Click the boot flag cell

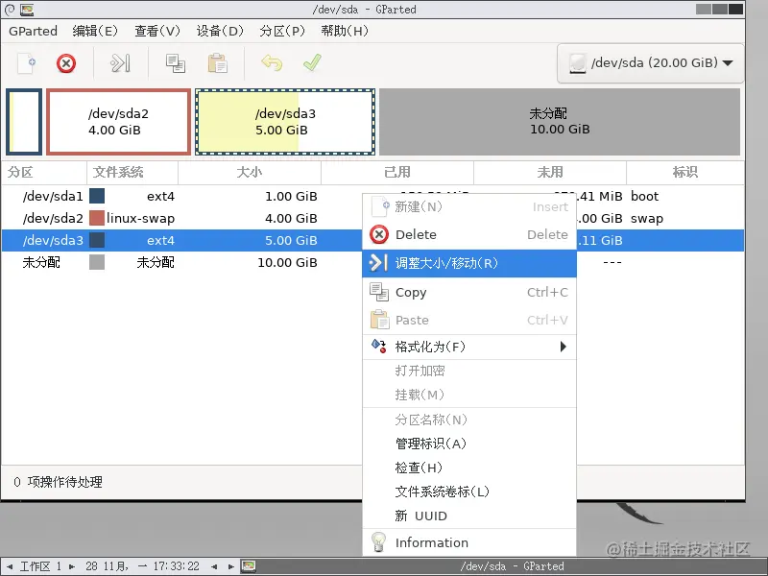pyautogui.click(x=644, y=197)
